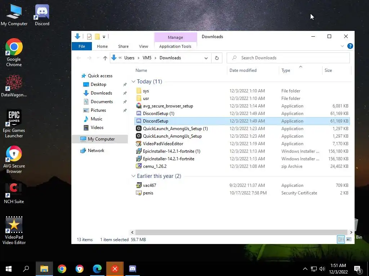The width and height of the screenshot is (369, 276).
Task: Click VM5 in the address breadcrumb
Action: (147, 58)
